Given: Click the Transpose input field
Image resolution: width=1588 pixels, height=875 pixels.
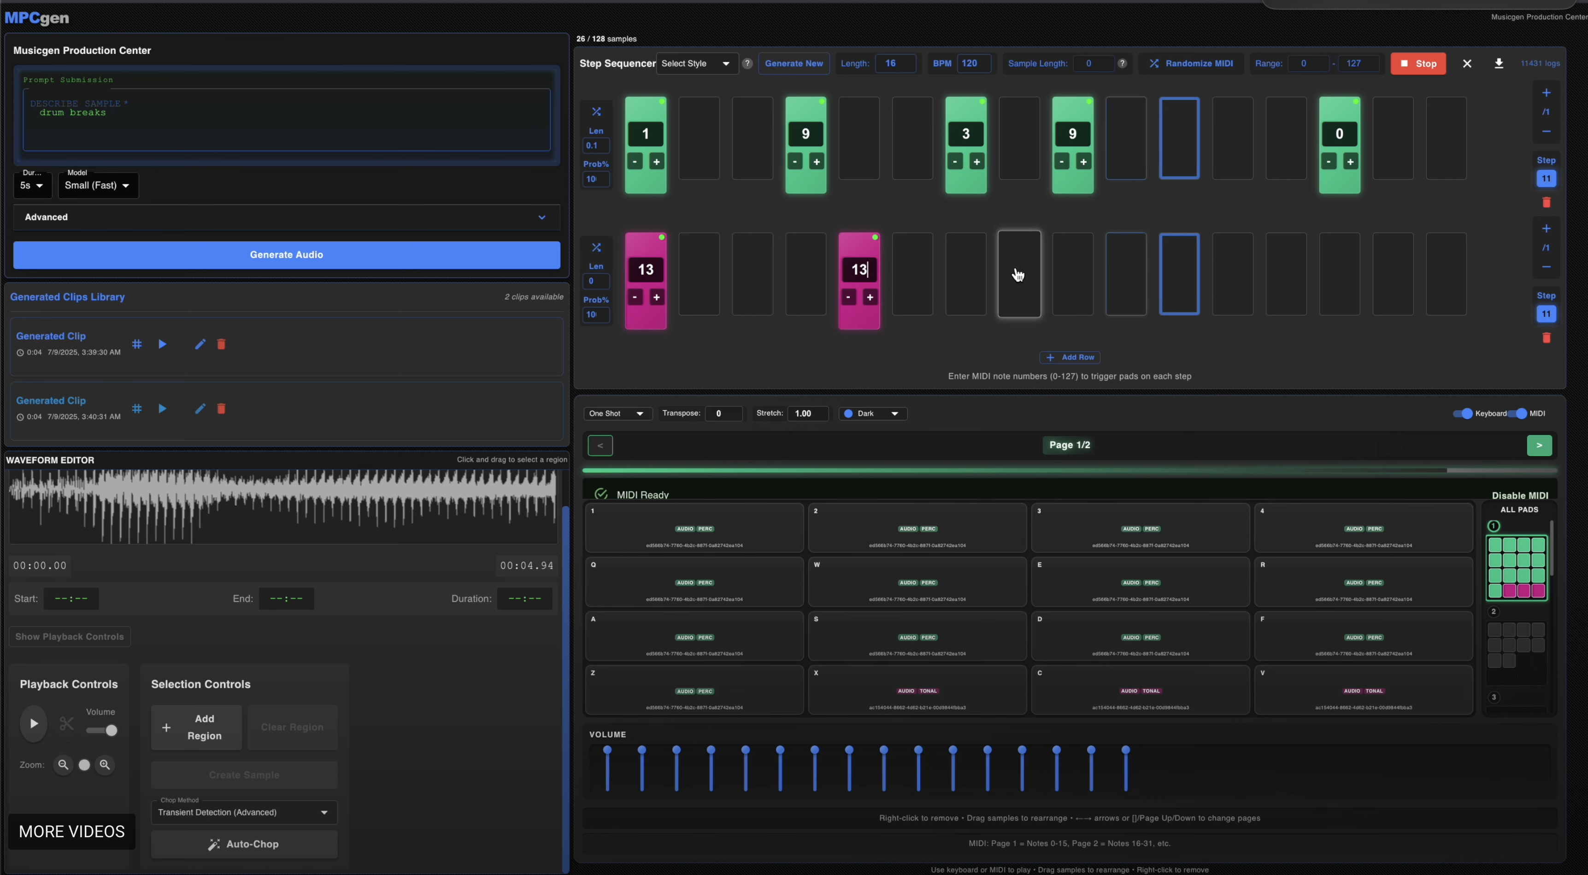Looking at the screenshot, I should click(x=723, y=414).
